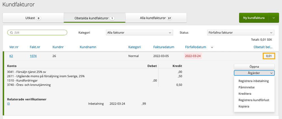Screen dimensions: 282x119
Task: Click into the Sök search field
Action: [40, 33]
